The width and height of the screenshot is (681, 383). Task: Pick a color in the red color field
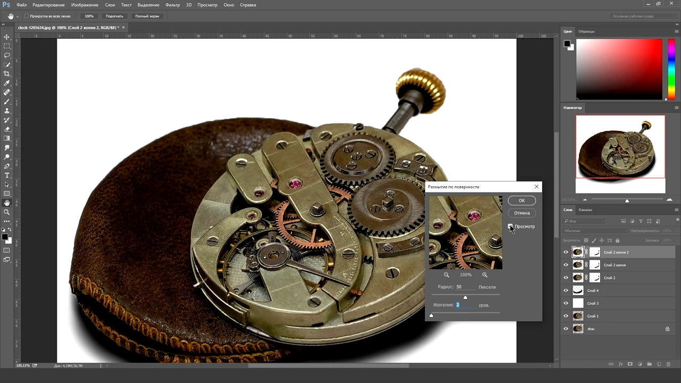coord(619,69)
